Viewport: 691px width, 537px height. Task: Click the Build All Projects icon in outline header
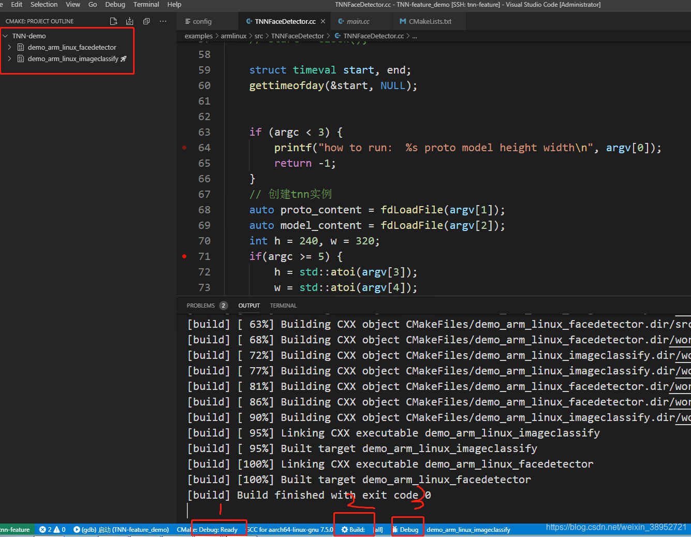[129, 21]
